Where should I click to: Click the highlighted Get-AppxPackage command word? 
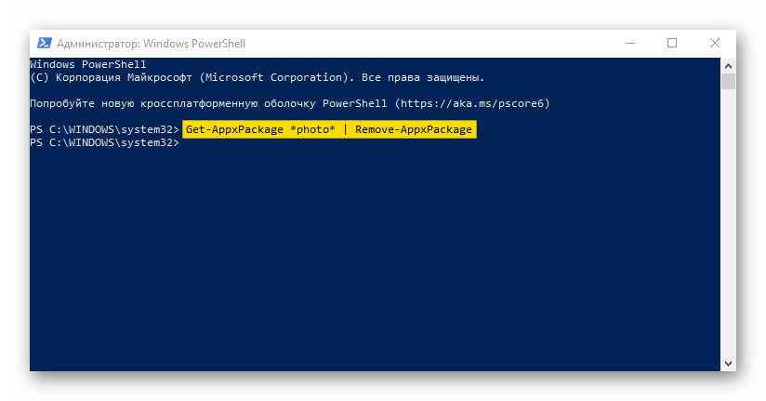pyautogui.click(x=234, y=129)
